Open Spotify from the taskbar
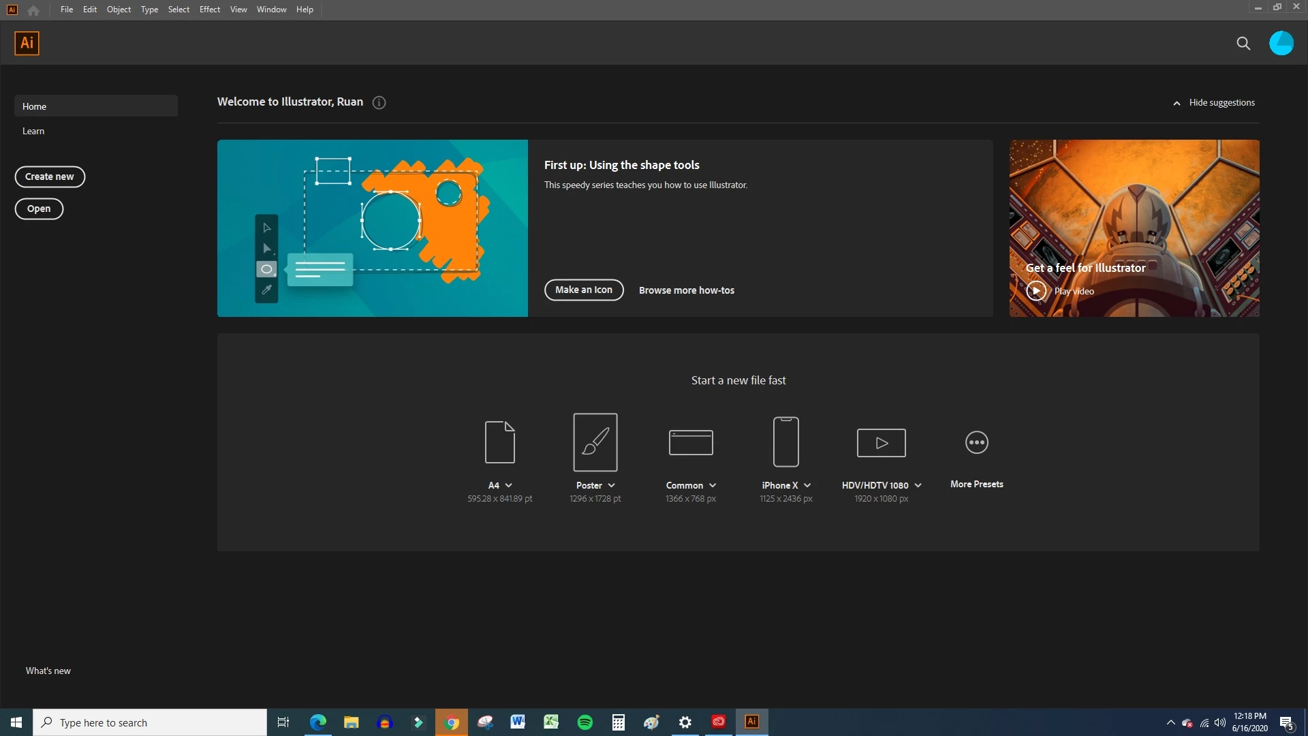 (585, 722)
